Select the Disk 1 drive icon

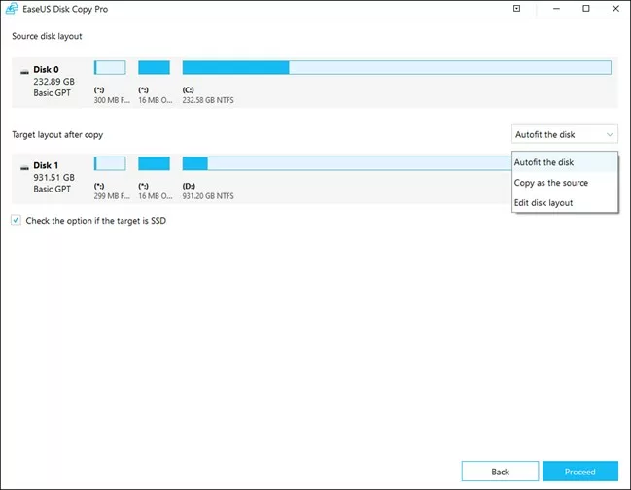[x=24, y=168]
